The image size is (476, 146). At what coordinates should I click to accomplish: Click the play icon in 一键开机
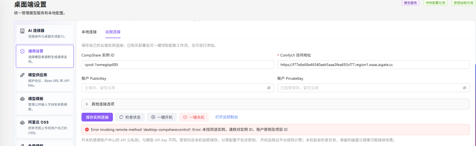153,117
